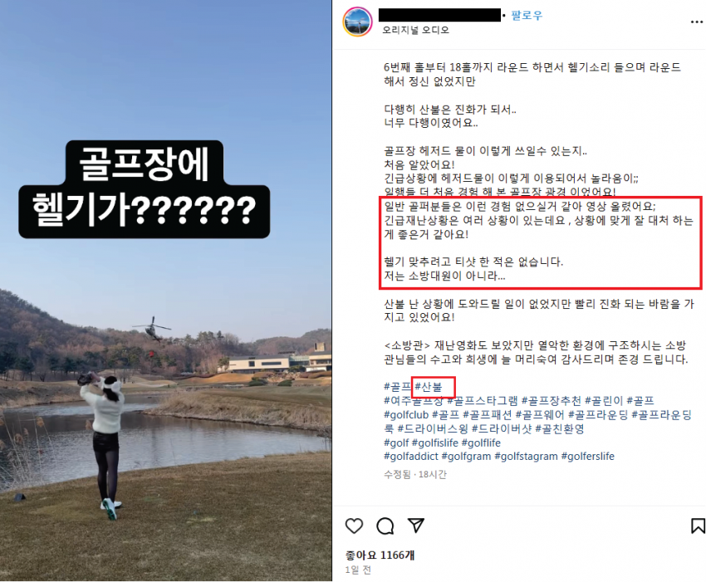This screenshot has width=706, height=582.
Task: Open the #드라이버스윙 hashtag
Action: (x=433, y=429)
